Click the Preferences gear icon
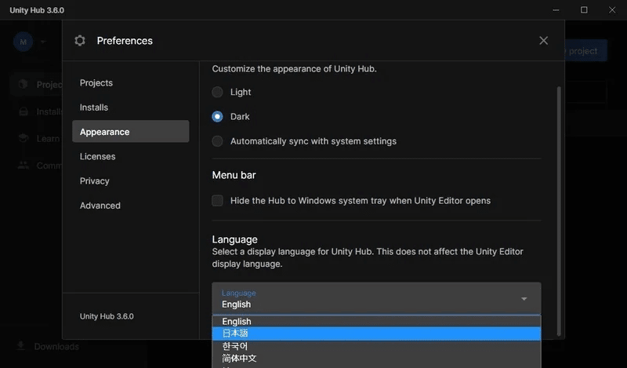 point(80,41)
